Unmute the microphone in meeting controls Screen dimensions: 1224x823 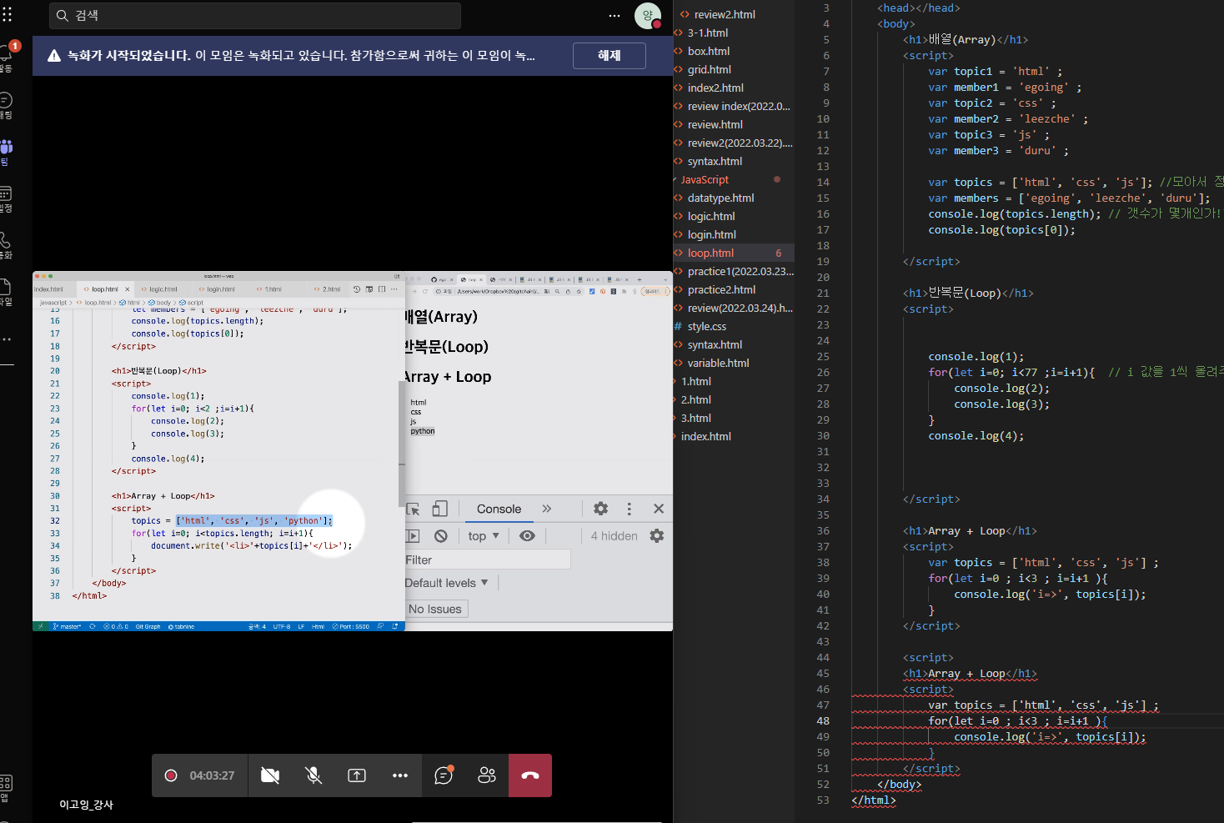click(x=314, y=775)
